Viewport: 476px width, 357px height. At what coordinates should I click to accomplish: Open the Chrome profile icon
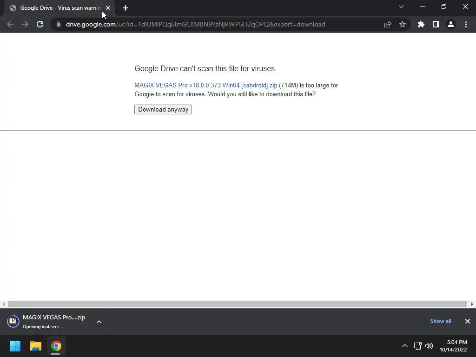[x=451, y=24]
